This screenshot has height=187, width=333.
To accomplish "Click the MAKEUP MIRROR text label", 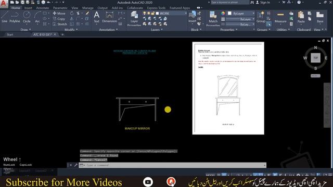I will tap(137, 128).
